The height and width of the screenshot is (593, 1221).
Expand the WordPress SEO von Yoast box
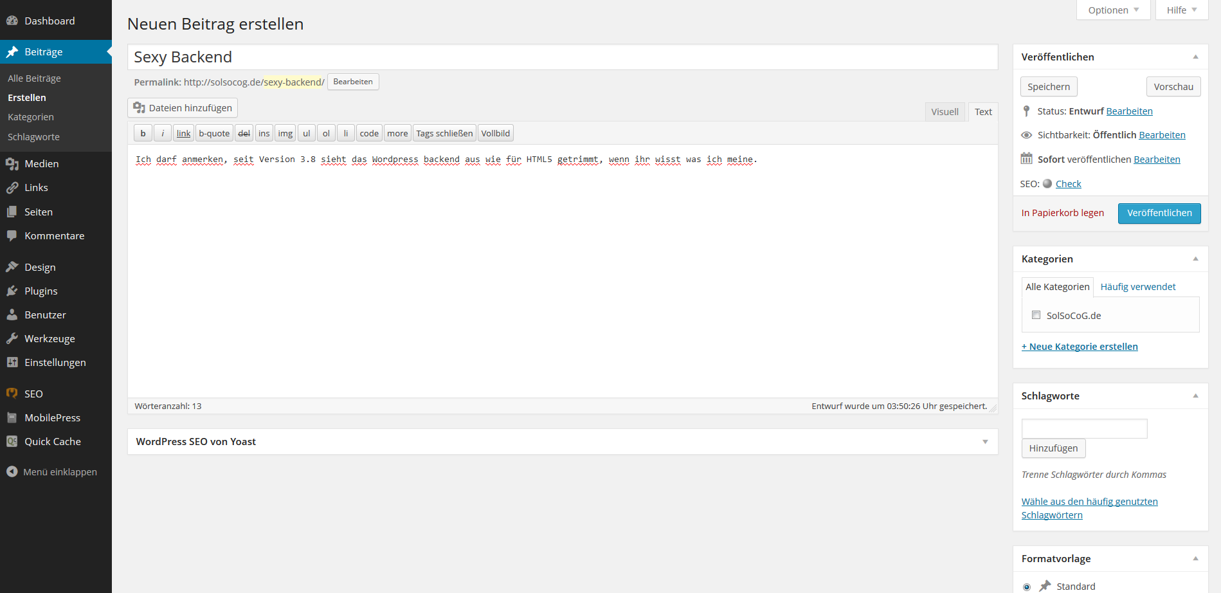(985, 442)
